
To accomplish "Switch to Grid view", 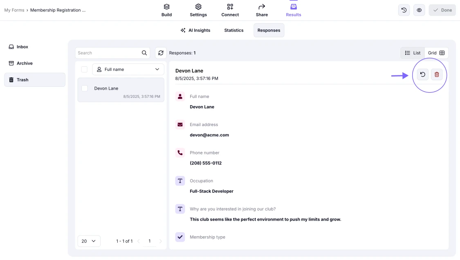I will (x=436, y=53).
